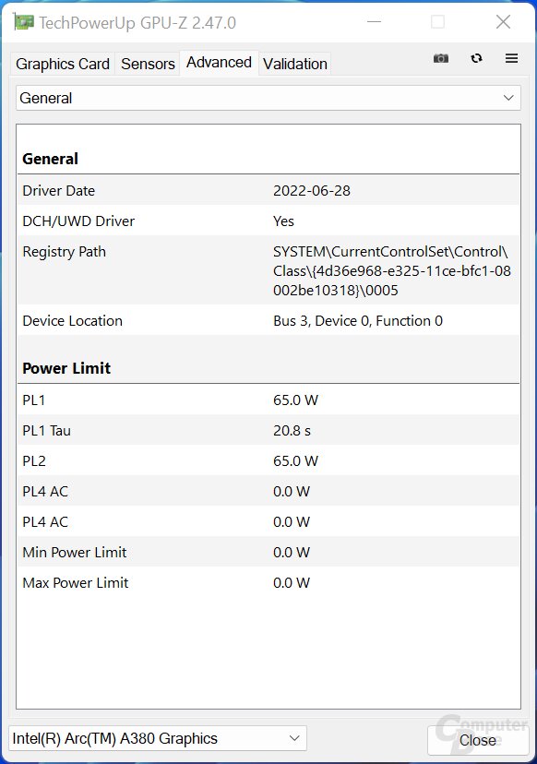Select the Driver Date value 2022-06-28
The width and height of the screenshot is (537, 764).
coord(311,190)
